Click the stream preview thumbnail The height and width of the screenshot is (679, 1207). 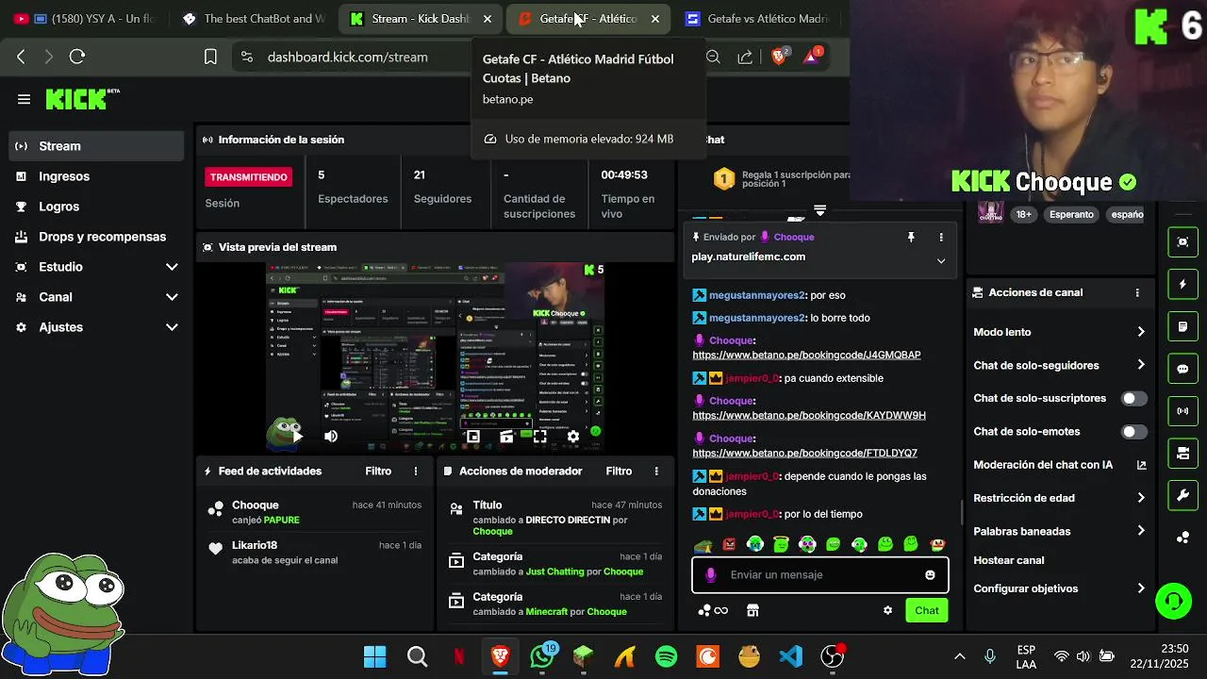pos(436,357)
